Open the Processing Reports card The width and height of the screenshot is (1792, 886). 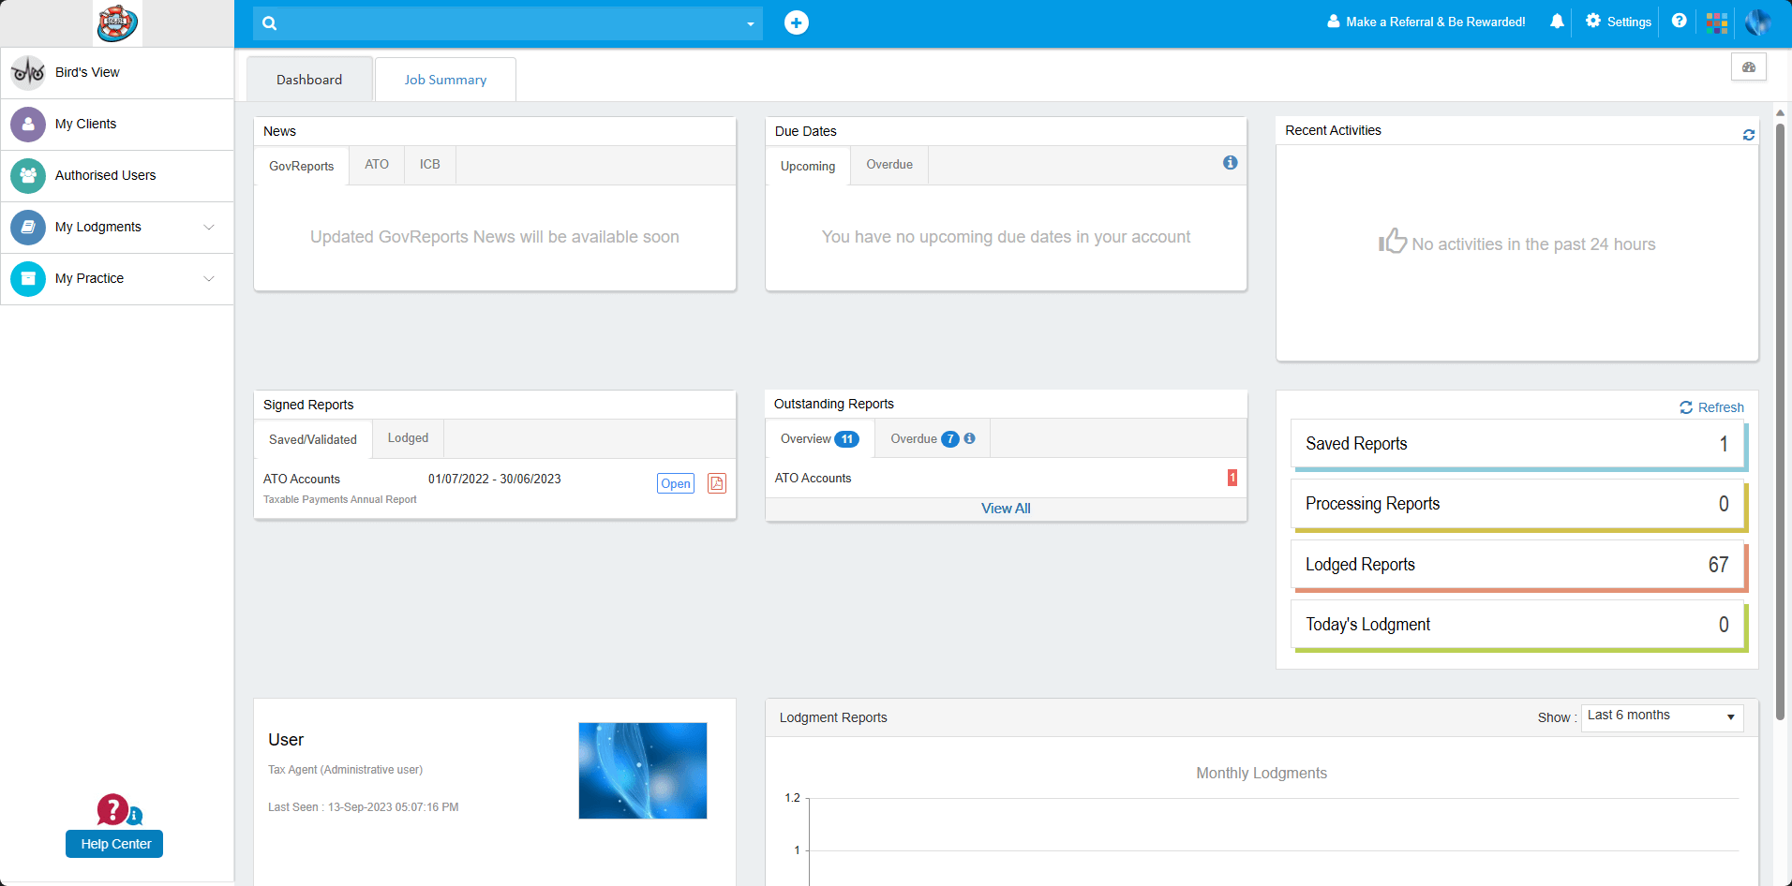1518,505
